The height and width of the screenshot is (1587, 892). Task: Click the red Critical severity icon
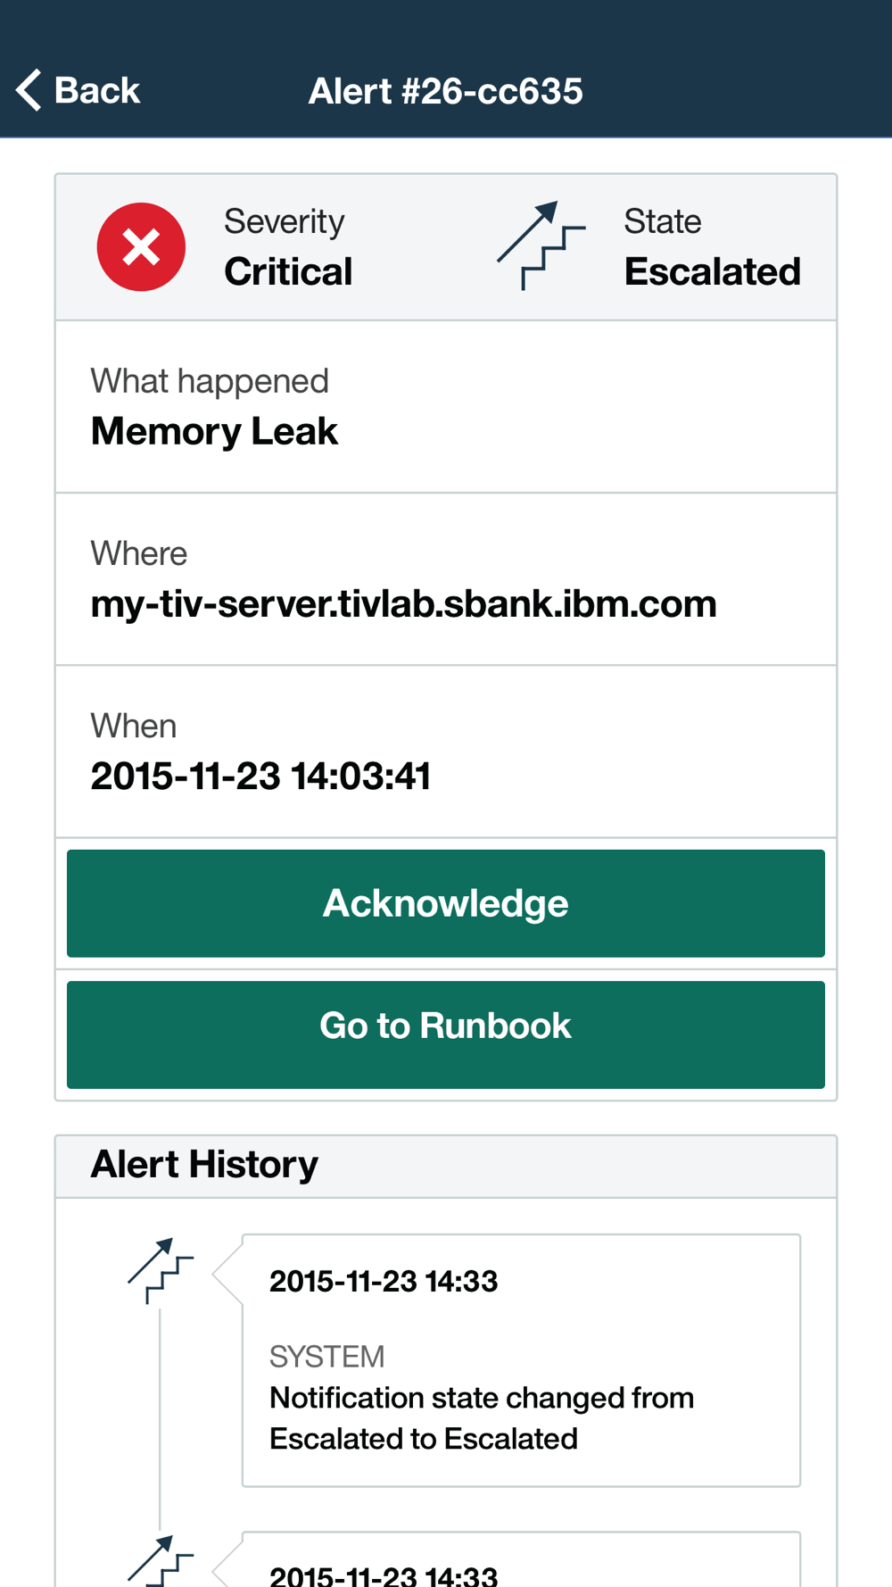tap(141, 247)
